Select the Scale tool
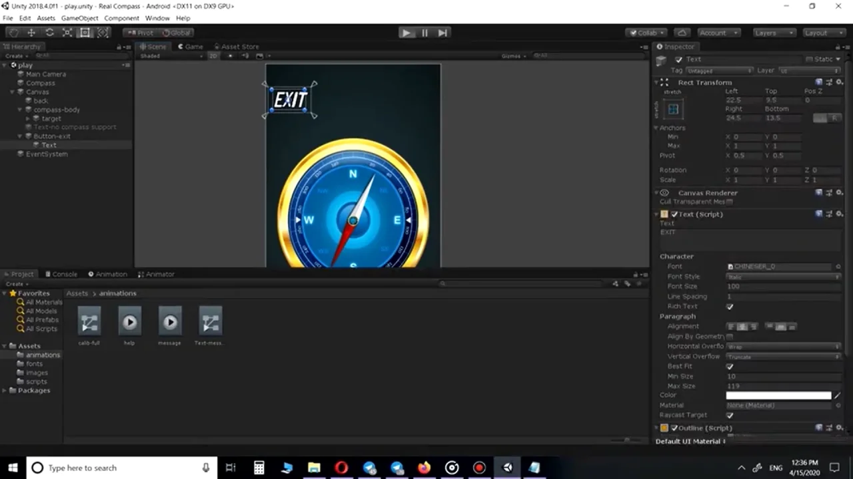853x479 pixels. pyautogui.click(x=67, y=33)
